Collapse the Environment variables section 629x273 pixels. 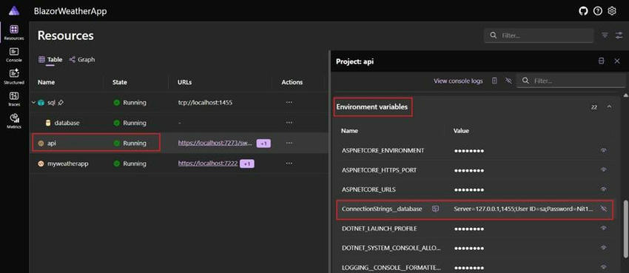(609, 107)
